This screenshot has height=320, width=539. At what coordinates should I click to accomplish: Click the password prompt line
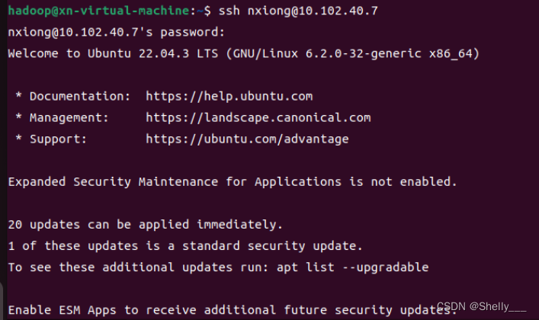[x=116, y=32]
